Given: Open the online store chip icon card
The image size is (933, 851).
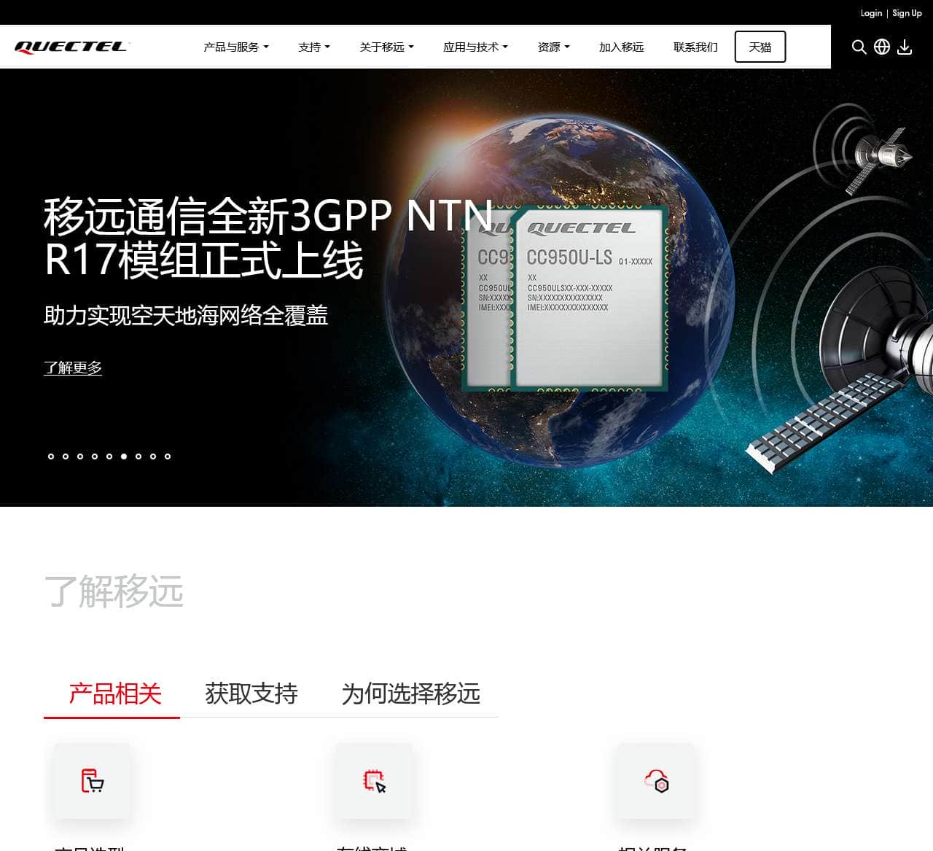Looking at the screenshot, I should [374, 781].
